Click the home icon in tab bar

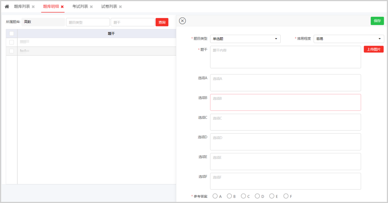click(7, 7)
